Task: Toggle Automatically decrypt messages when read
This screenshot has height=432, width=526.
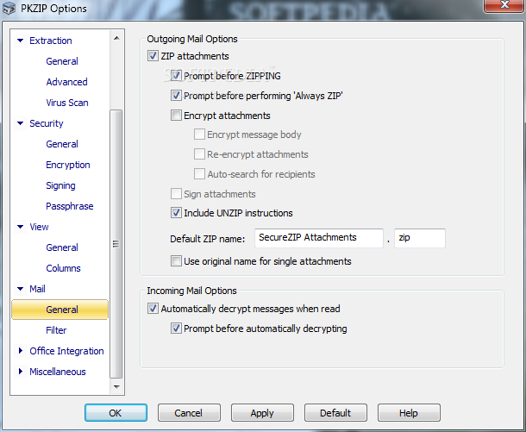Action: pyautogui.click(x=153, y=308)
